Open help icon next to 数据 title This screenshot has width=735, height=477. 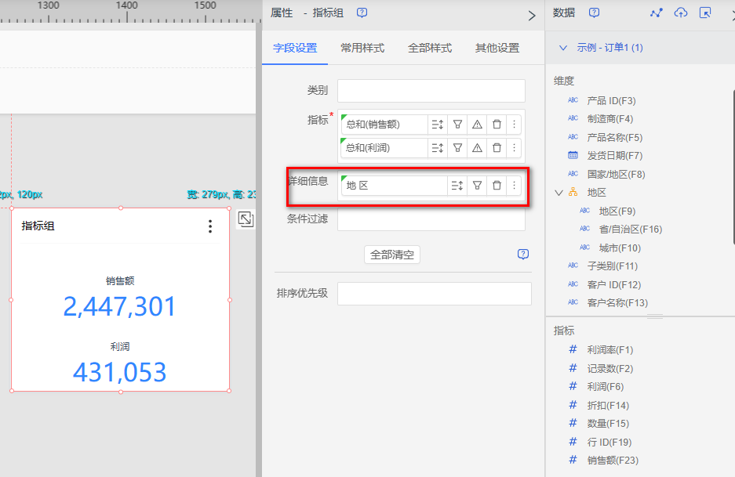tap(595, 13)
